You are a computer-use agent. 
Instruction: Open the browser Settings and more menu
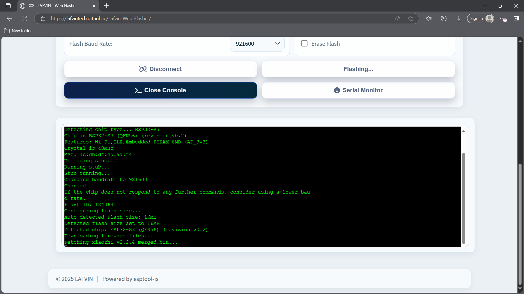click(x=502, y=19)
